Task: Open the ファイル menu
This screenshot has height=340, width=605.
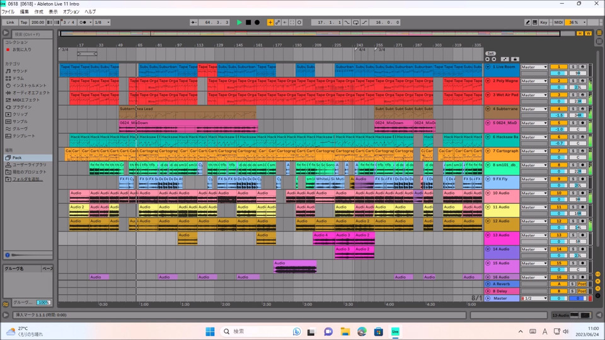Action: pyautogui.click(x=8, y=11)
